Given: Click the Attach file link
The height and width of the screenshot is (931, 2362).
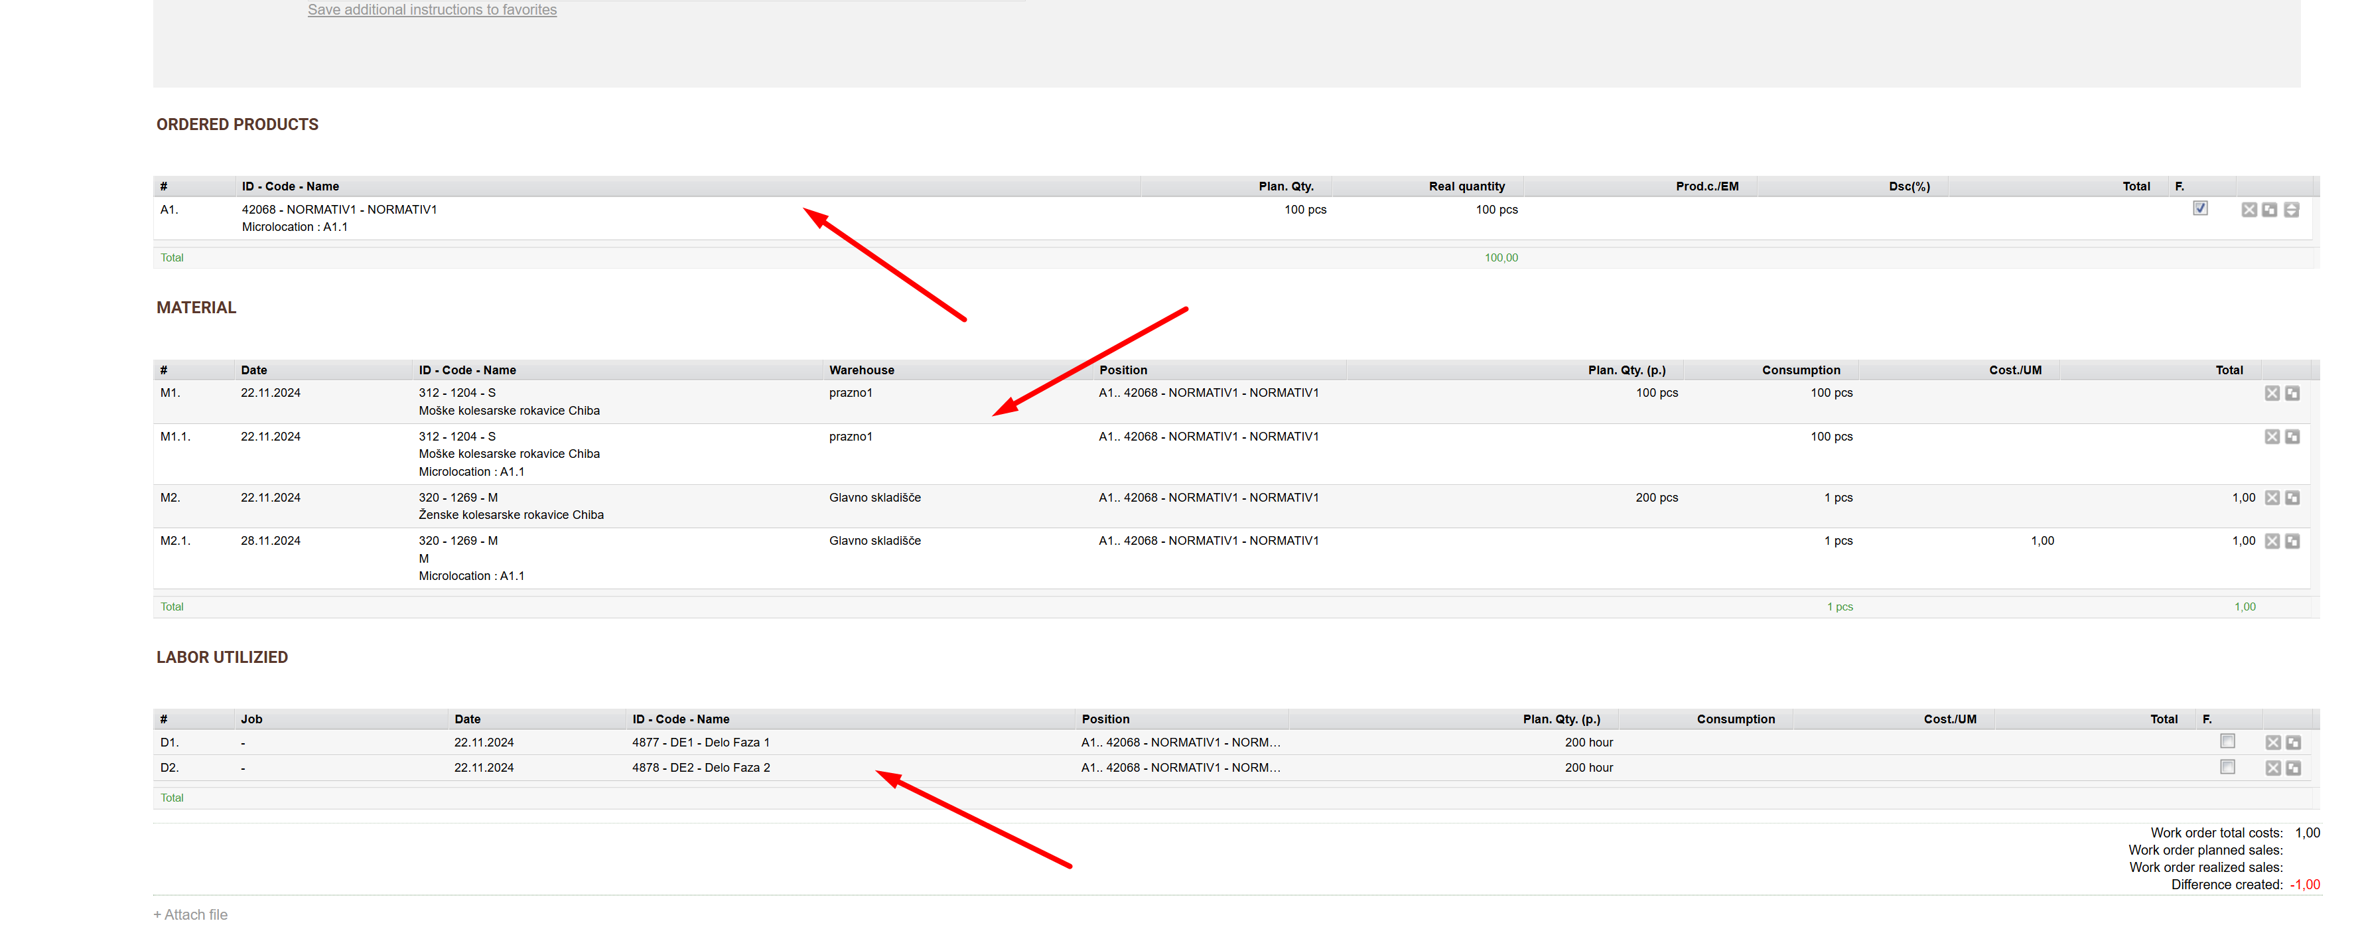Looking at the screenshot, I should pos(190,914).
